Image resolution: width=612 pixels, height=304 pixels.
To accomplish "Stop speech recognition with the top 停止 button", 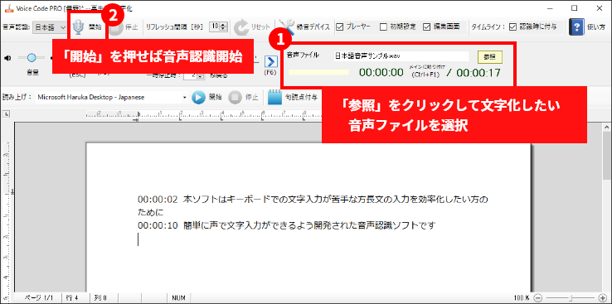I will [124, 27].
